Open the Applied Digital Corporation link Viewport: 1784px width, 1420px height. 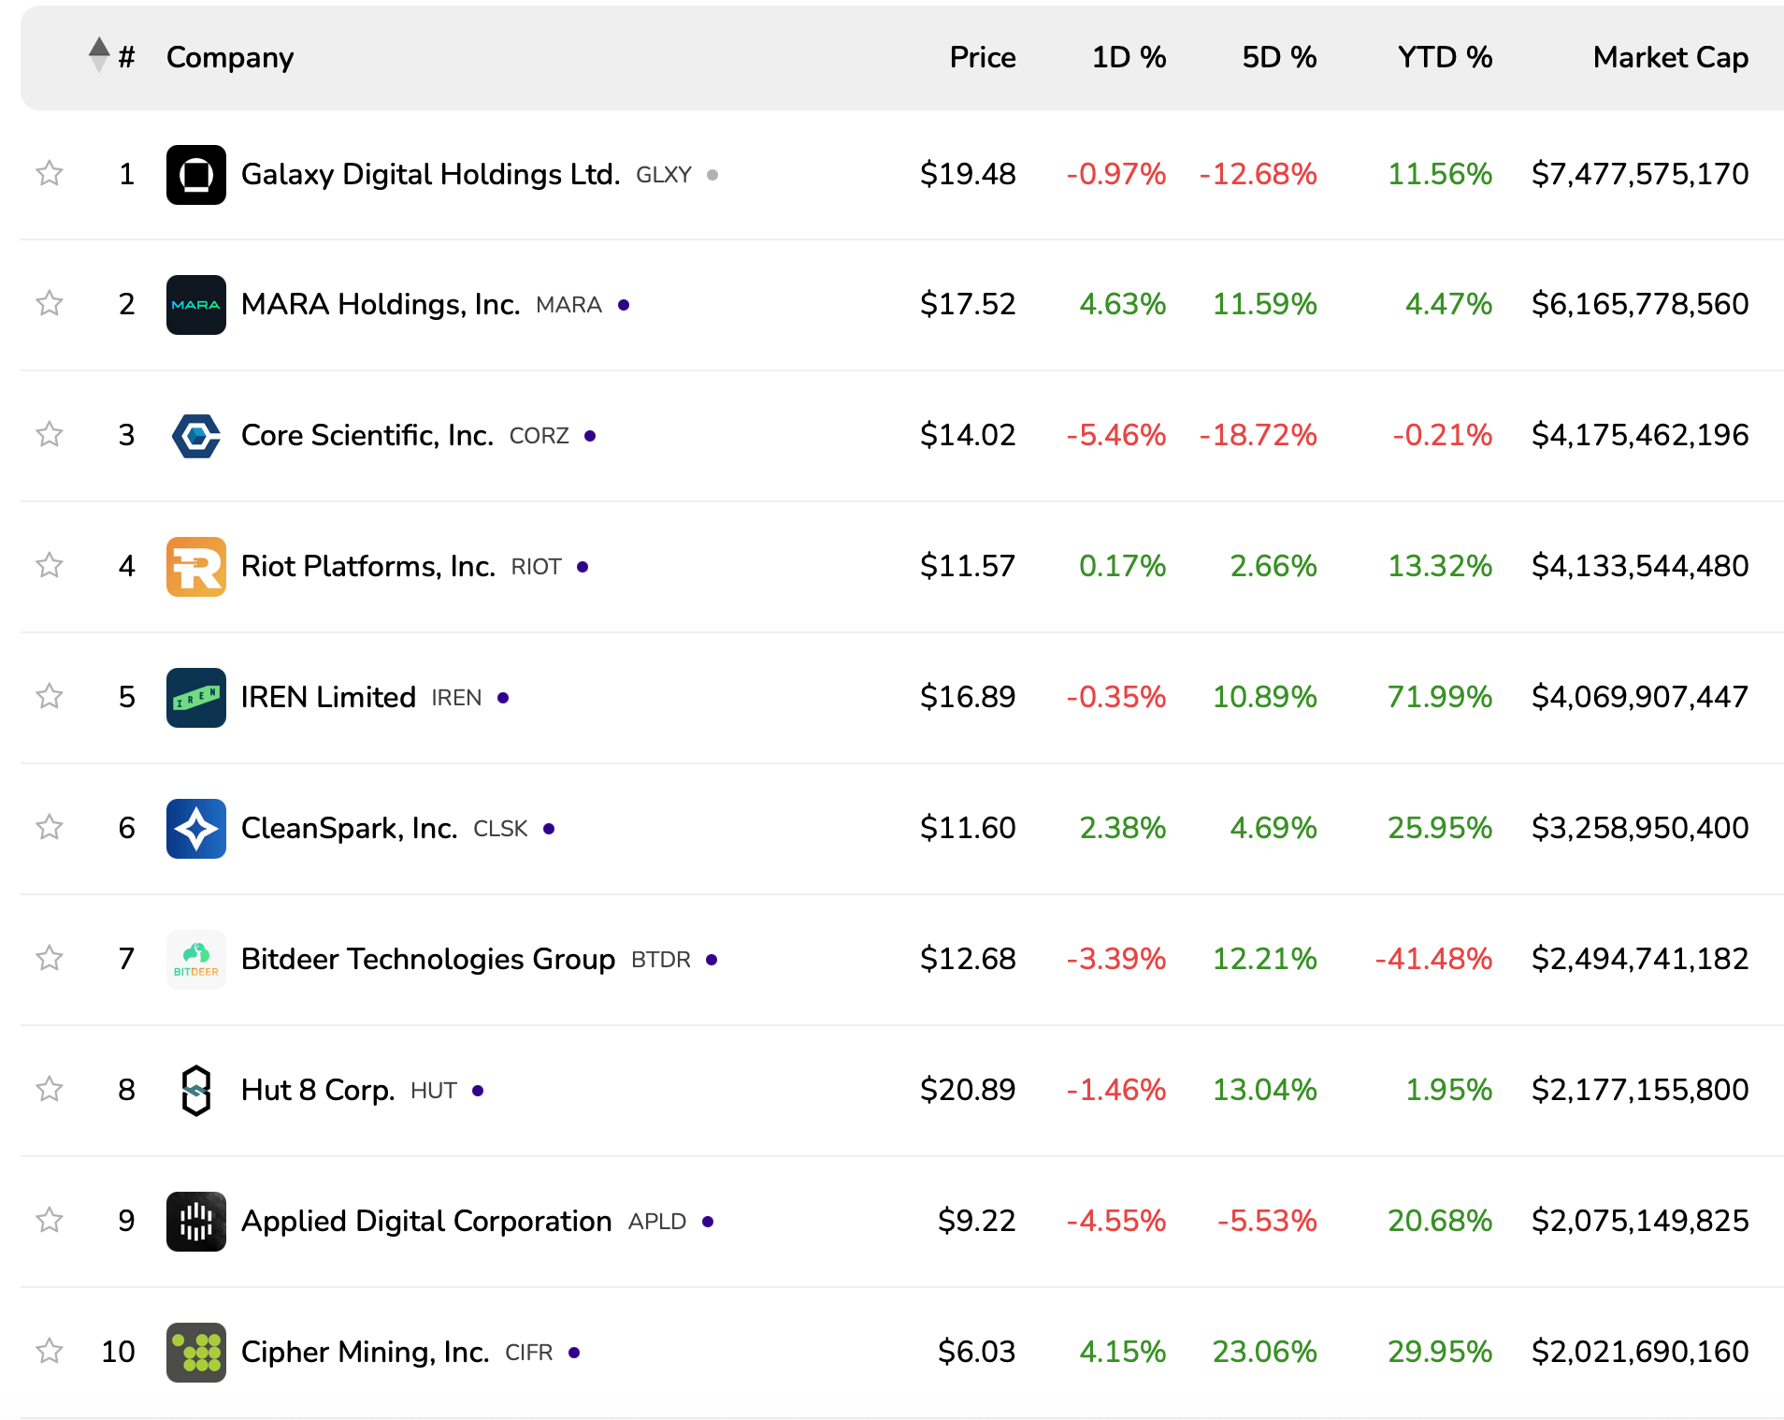[426, 1221]
